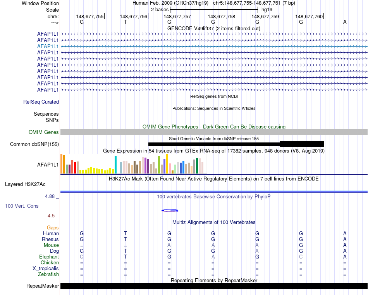This screenshot has width=368, height=295.
Task: Click the orange Gaps label
Action: pyautogui.click(x=53, y=228)
